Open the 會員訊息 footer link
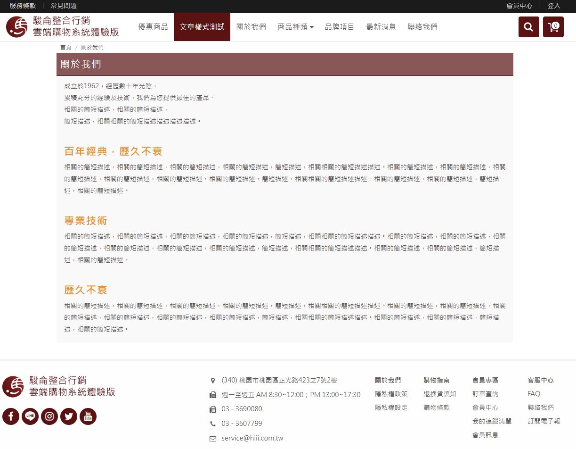This screenshot has height=449, width=576. pyautogui.click(x=486, y=435)
